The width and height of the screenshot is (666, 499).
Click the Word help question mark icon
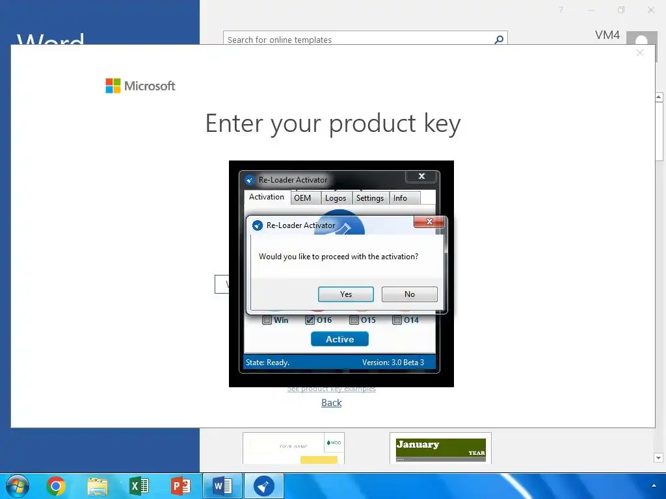pyautogui.click(x=561, y=10)
